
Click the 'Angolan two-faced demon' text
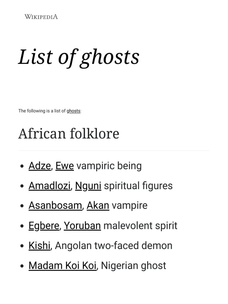(113, 246)
